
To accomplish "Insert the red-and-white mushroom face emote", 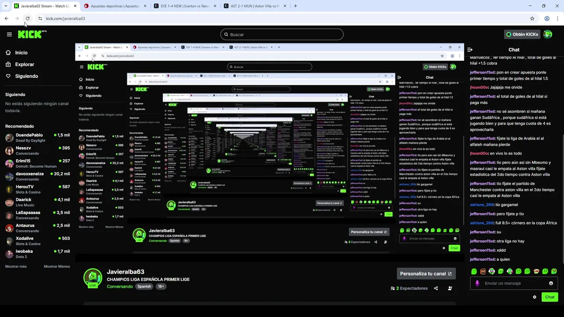I will click(x=536, y=271).
